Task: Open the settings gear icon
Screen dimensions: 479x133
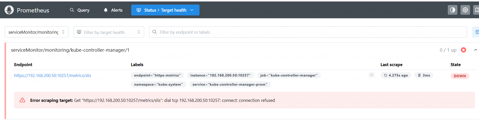Action: pos(465,10)
